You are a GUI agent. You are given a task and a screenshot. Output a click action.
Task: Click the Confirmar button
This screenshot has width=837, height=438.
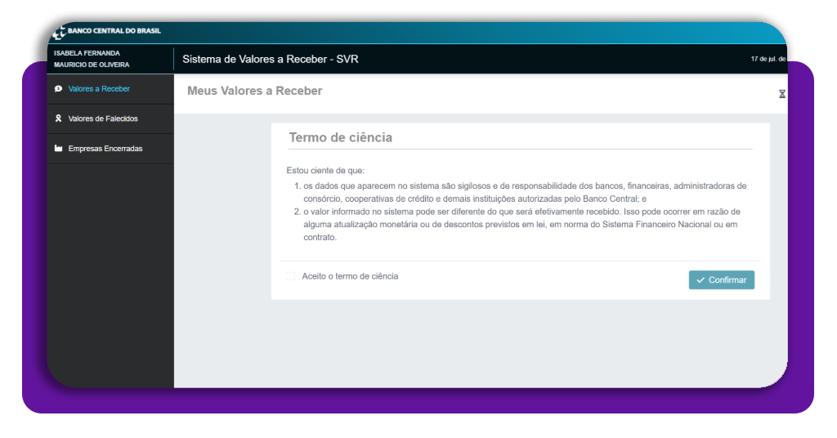pyautogui.click(x=721, y=280)
